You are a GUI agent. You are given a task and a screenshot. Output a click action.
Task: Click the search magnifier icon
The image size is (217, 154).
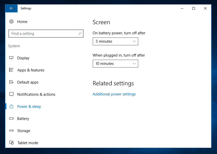[x=80, y=33]
